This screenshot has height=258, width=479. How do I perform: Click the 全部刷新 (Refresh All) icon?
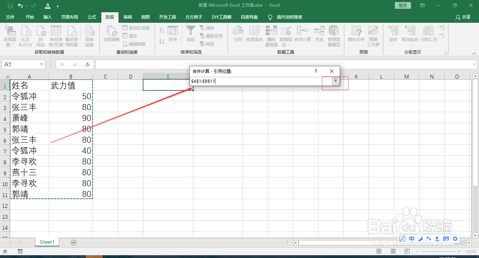[x=111, y=35]
